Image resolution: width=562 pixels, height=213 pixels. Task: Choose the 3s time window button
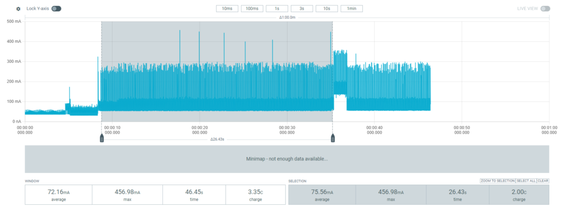(x=302, y=9)
